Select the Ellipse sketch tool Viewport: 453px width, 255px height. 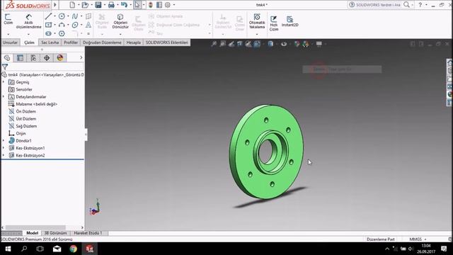coord(75,25)
